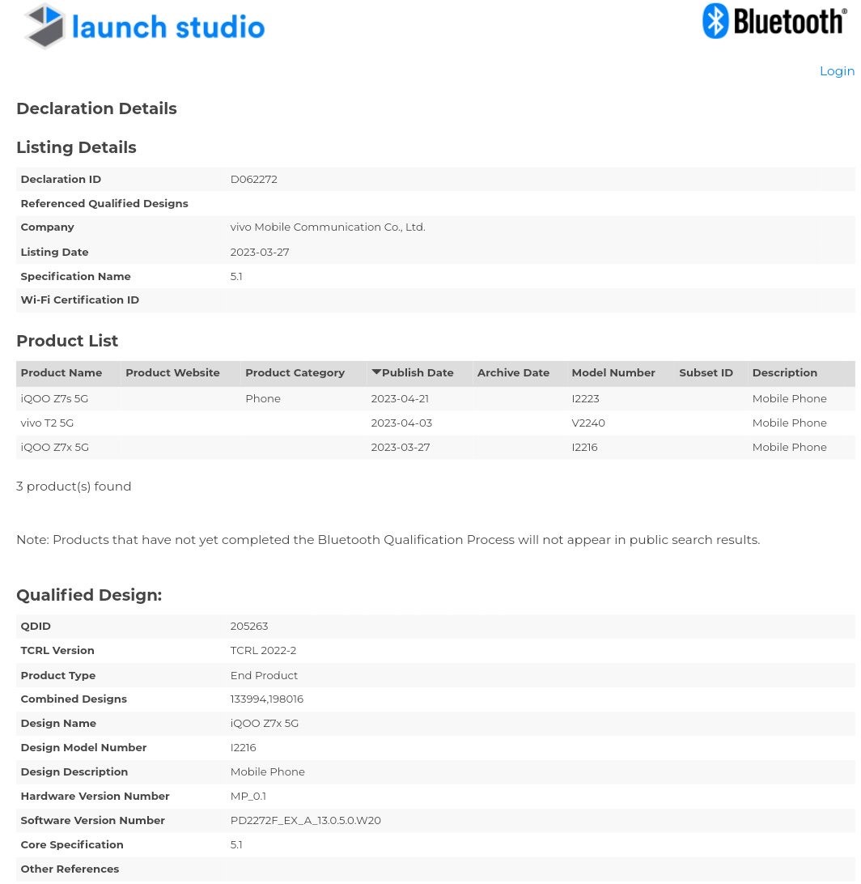This screenshot has width=861, height=884.
Task: Click Combined Designs value 133994,198016
Action: point(266,699)
